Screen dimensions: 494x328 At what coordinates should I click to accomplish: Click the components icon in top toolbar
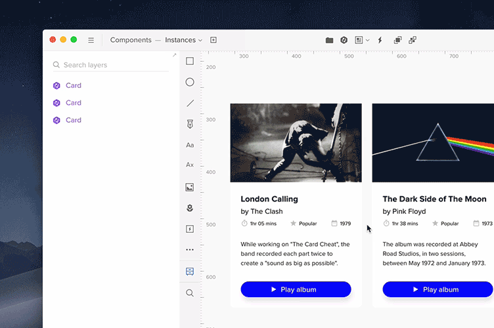click(x=344, y=40)
